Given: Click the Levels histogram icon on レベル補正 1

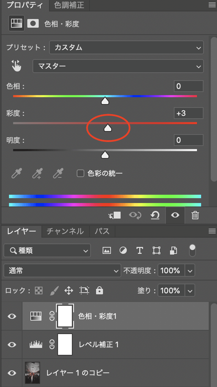Looking at the screenshot, I should [x=36, y=344].
